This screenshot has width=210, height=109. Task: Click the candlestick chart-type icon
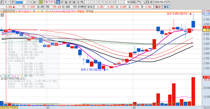139,2
